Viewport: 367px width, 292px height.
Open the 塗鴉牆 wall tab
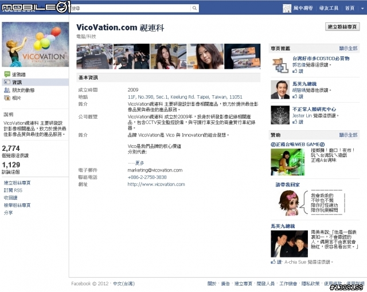point(19,75)
